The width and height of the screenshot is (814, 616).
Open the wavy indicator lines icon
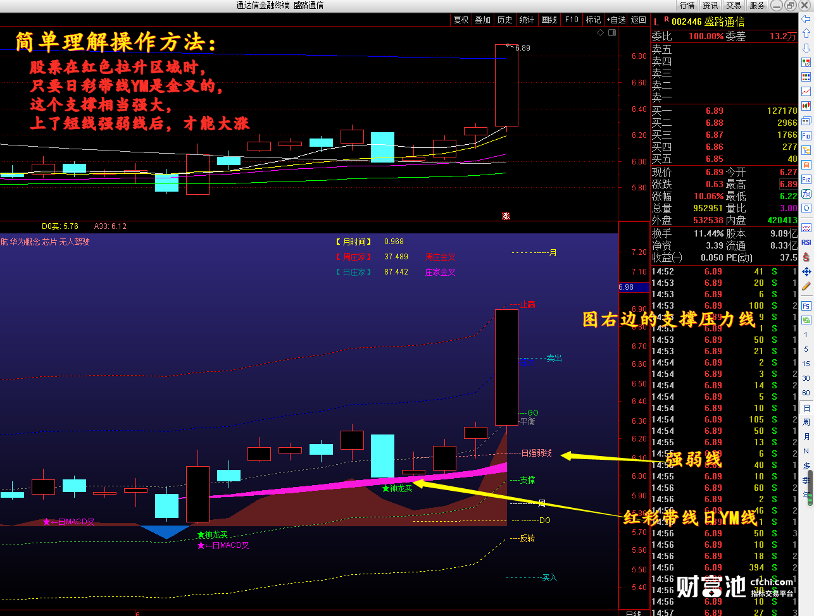806,228
